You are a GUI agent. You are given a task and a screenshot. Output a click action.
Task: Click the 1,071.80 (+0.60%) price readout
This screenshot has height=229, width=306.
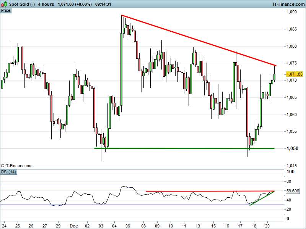coord(74,4)
